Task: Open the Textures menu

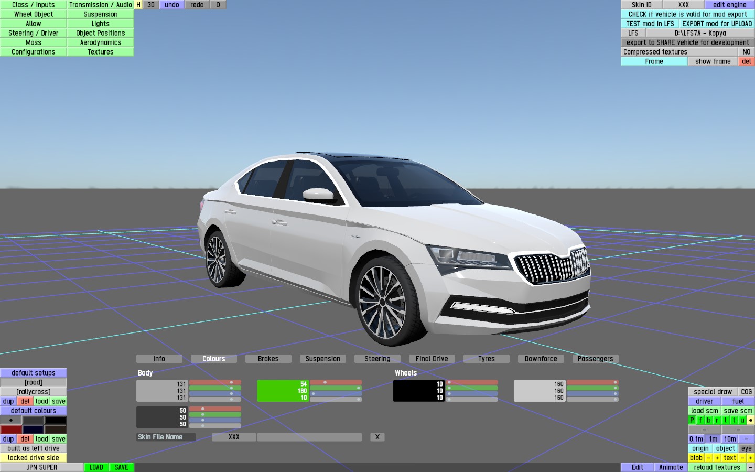Action: pyautogui.click(x=101, y=52)
